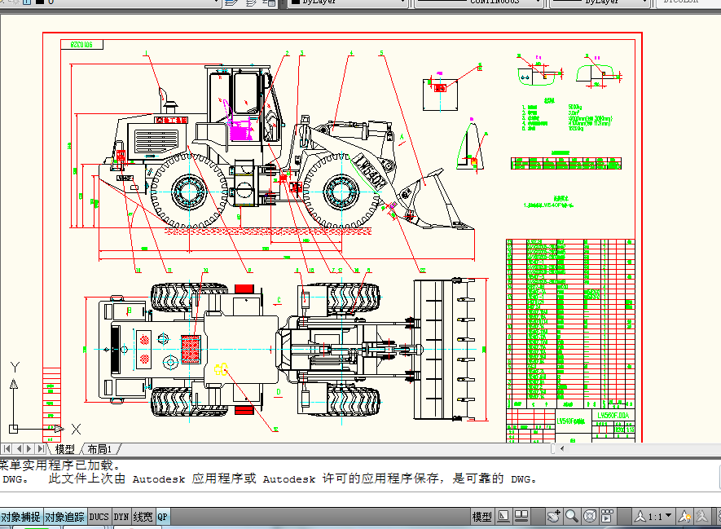
Task: Toggle 线宽 lineweight display
Action: tap(143, 516)
